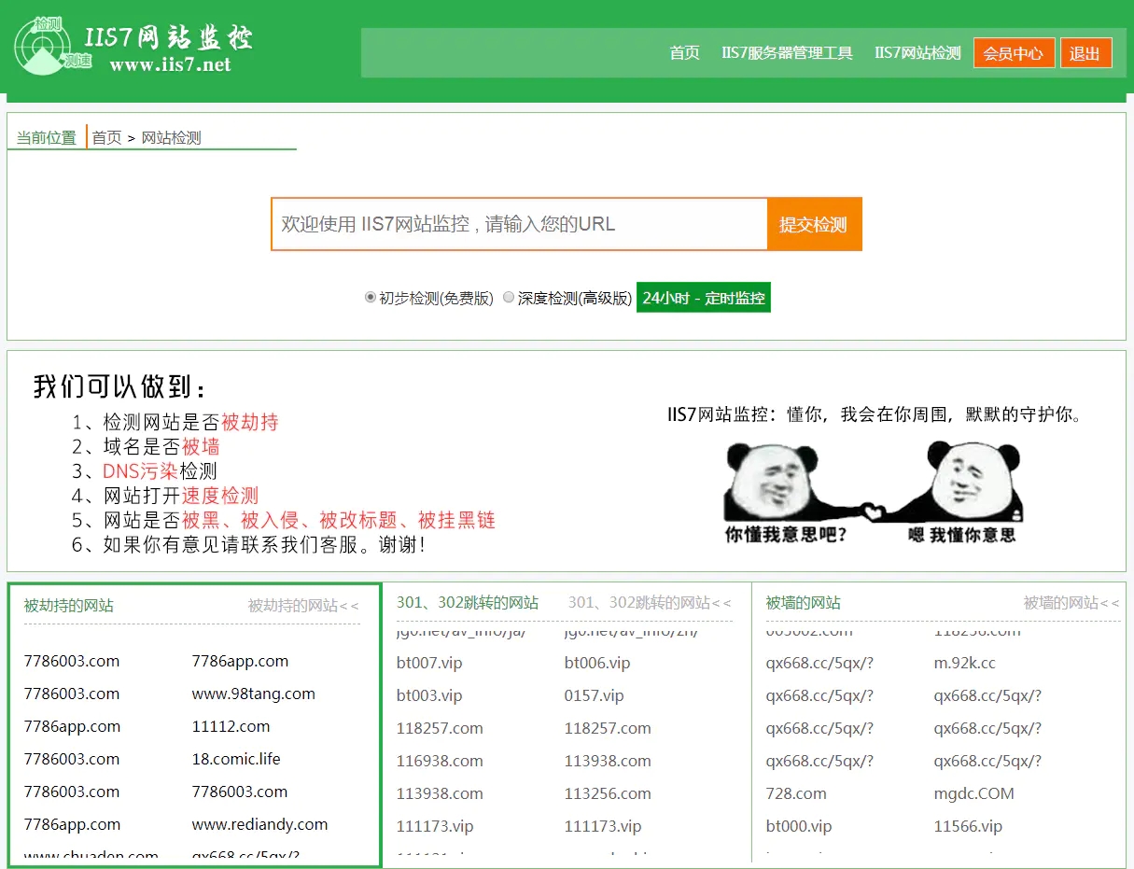
Task: Click 首页 in the breadcrumb
Action: pyautogui.click(x=106, y=138)
